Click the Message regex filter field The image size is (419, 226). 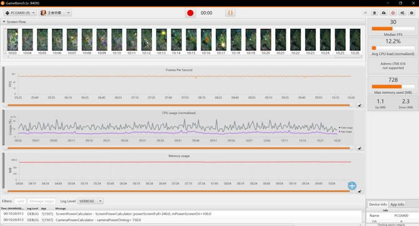(x=42, y=201)
